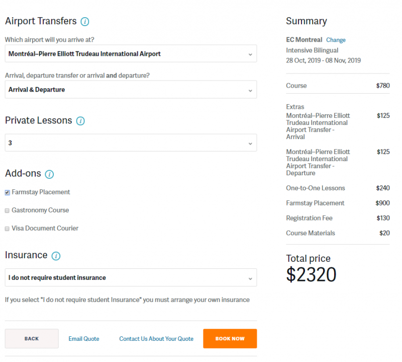This screenshot has height=362, width=402.
Task: Uncheck the Farmstay Placement add-on
Action: click(x=7, y=192)
